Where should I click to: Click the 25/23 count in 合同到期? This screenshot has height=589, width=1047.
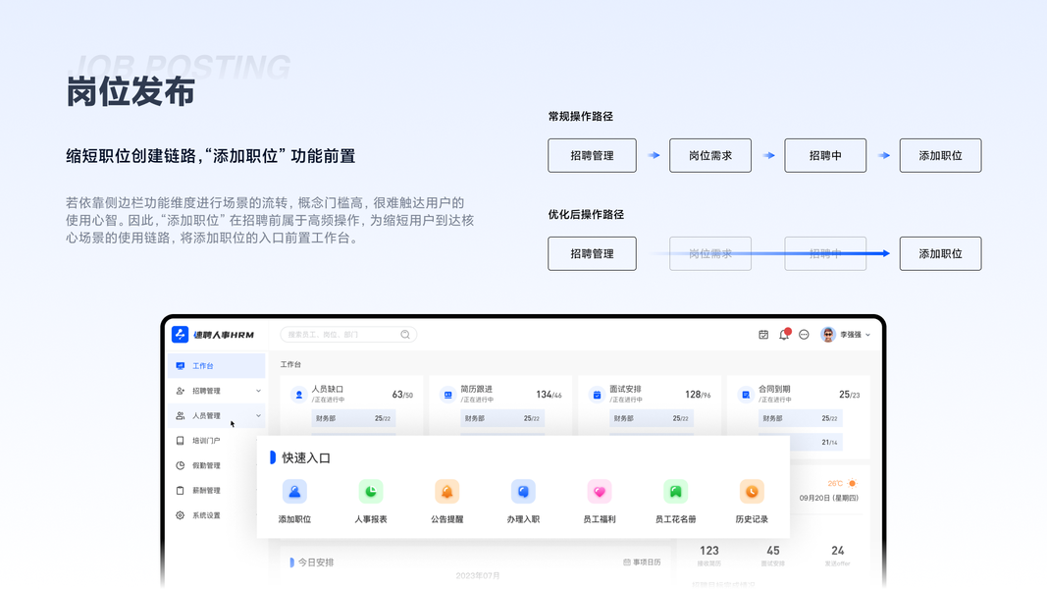tap(850, 395)
